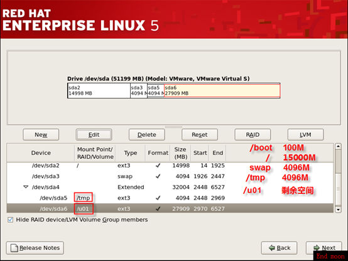The image size is (348, 261).
Task: Sort by the Size (MB) column header
Action: click(x=180, y=153)
